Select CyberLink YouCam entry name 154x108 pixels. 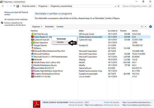pyautogui.click(x=42, y=40)
